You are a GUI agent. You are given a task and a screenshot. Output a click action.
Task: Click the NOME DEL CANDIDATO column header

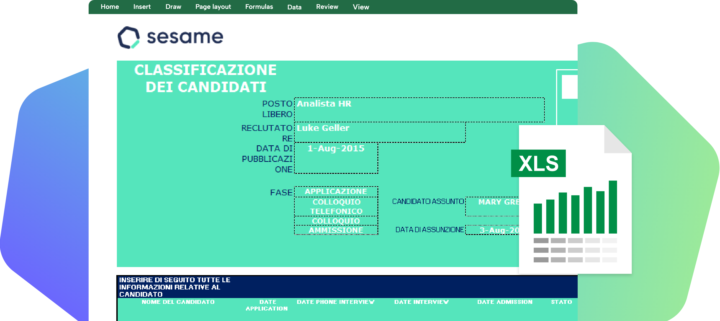pos(178,302)
